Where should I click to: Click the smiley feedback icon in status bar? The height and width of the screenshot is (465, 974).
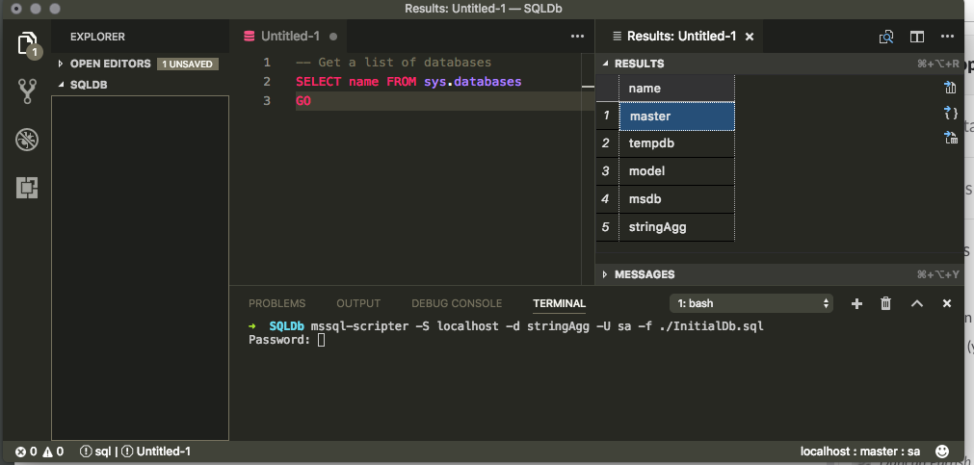(x=942, y=451)
